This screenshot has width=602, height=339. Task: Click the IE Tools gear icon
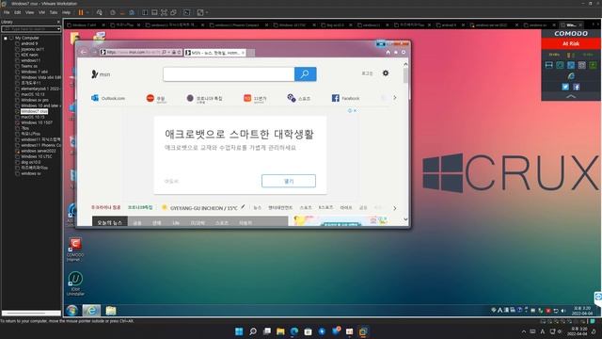[404, 53]
